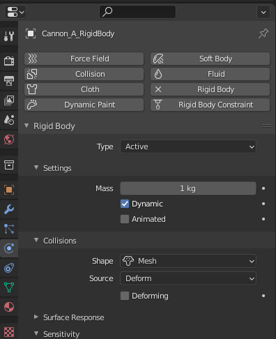The image size is (276, 339).
Task: Collapse the Collisions subpanel
Action: tap(36, 240)
